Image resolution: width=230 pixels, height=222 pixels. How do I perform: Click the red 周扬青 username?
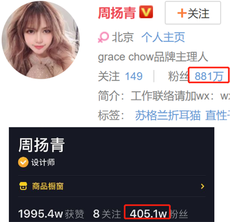117,13
